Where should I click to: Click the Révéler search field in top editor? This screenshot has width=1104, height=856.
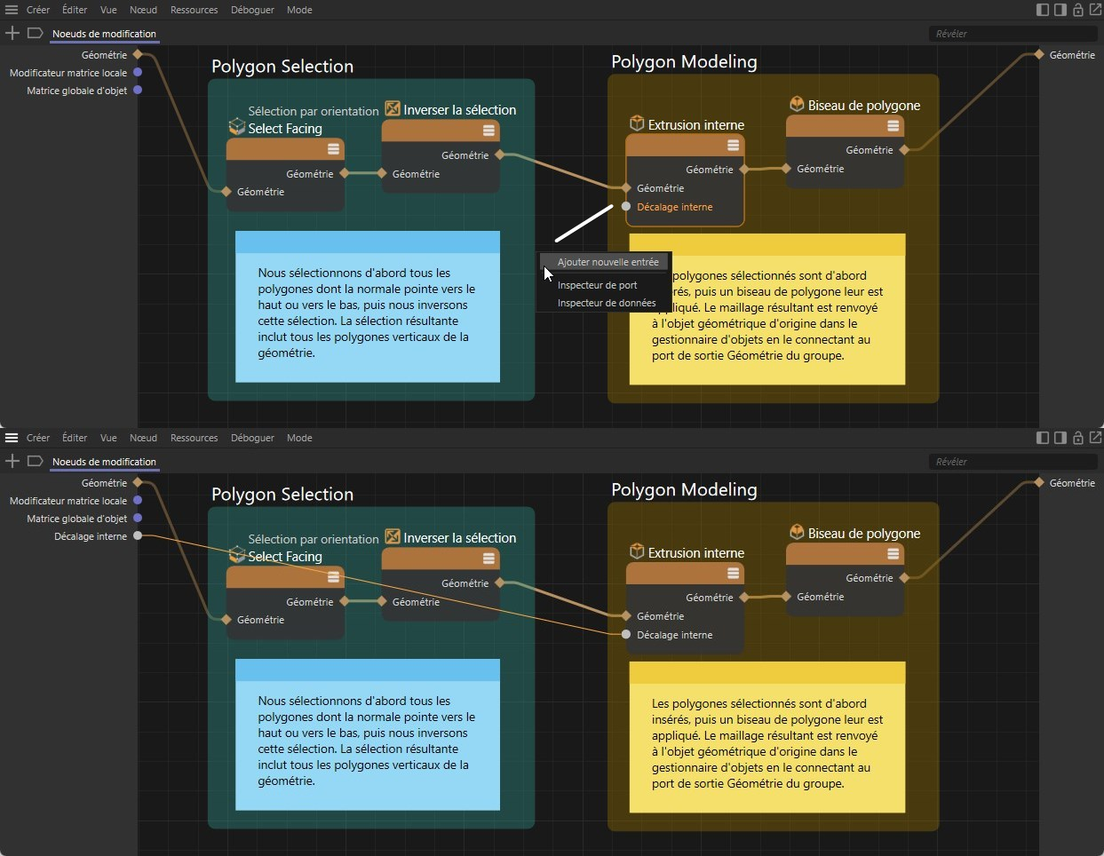click(1013, 34)
